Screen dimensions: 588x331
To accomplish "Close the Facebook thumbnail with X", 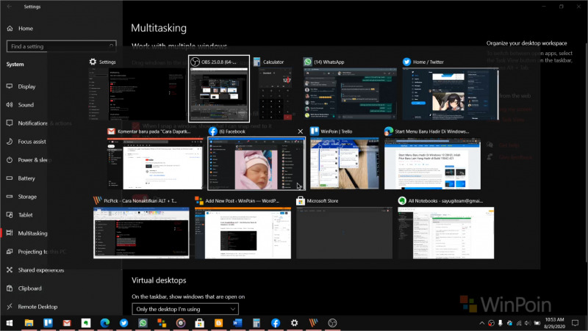I will coord(300,131).
